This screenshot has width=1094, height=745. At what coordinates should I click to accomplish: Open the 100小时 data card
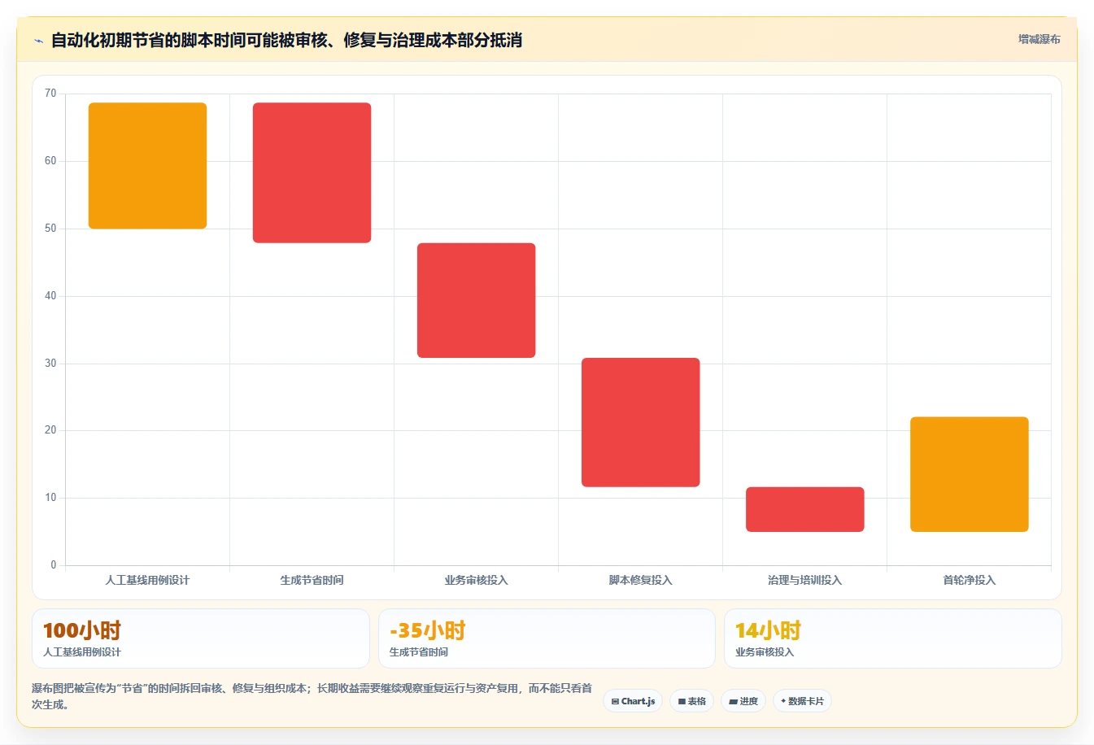click(x=201, y=638)
